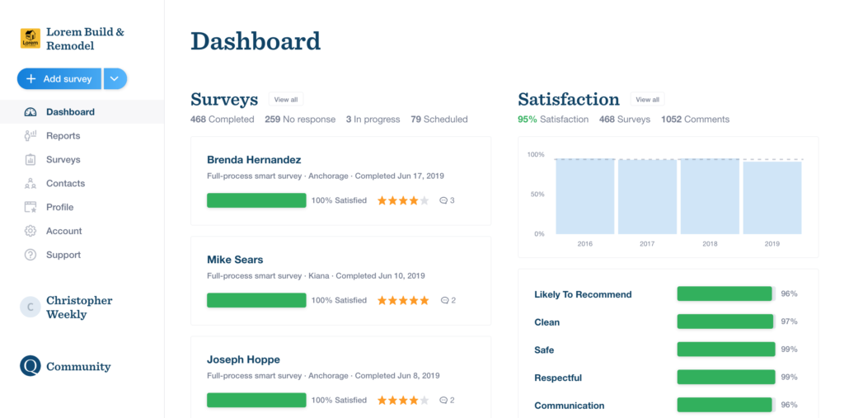Click the 2018 bar in satisfaction chart
The width and height of the screenshot is (844, 418).
point(710,196)
